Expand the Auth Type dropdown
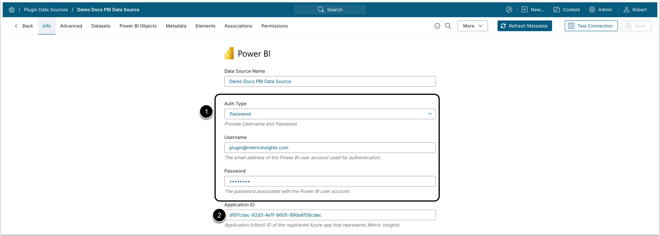660x236 pixels. (x=330, y=114)
